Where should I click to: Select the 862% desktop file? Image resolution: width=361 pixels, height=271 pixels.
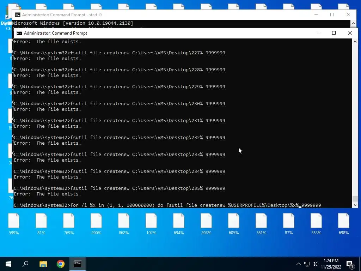pyautogui.click(x=124, y=224)
